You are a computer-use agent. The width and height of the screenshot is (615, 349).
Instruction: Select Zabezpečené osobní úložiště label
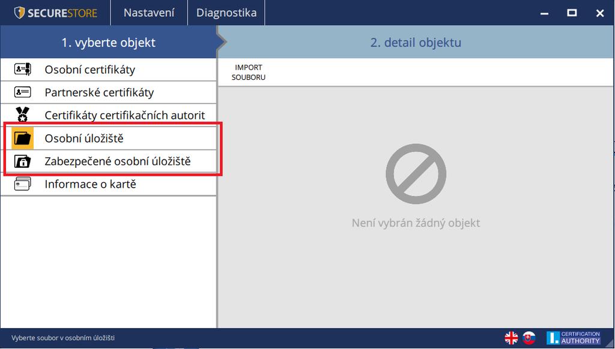click(118, 161)
